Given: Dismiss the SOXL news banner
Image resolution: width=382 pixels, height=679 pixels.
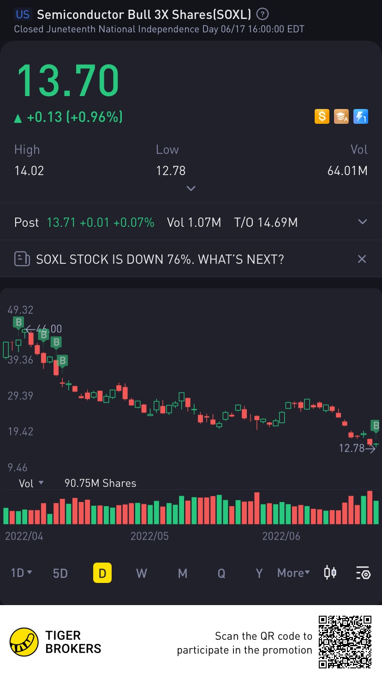Looking at the screenshot, I should tap(362, 259).
